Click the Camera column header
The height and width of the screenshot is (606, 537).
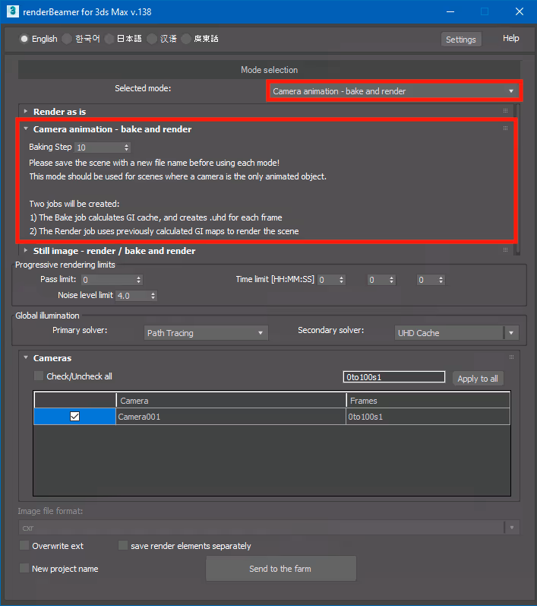coord(231,401)
